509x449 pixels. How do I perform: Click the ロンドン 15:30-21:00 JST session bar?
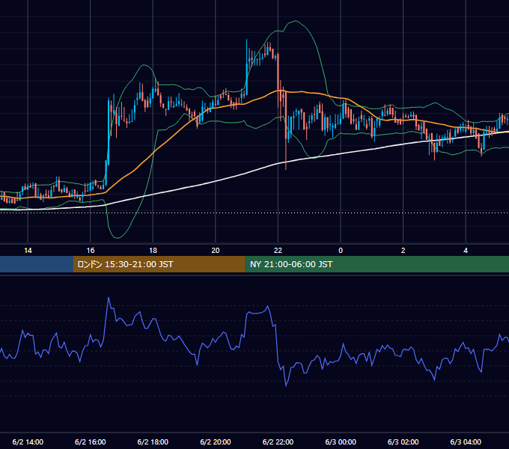click(x=159, y=264)
